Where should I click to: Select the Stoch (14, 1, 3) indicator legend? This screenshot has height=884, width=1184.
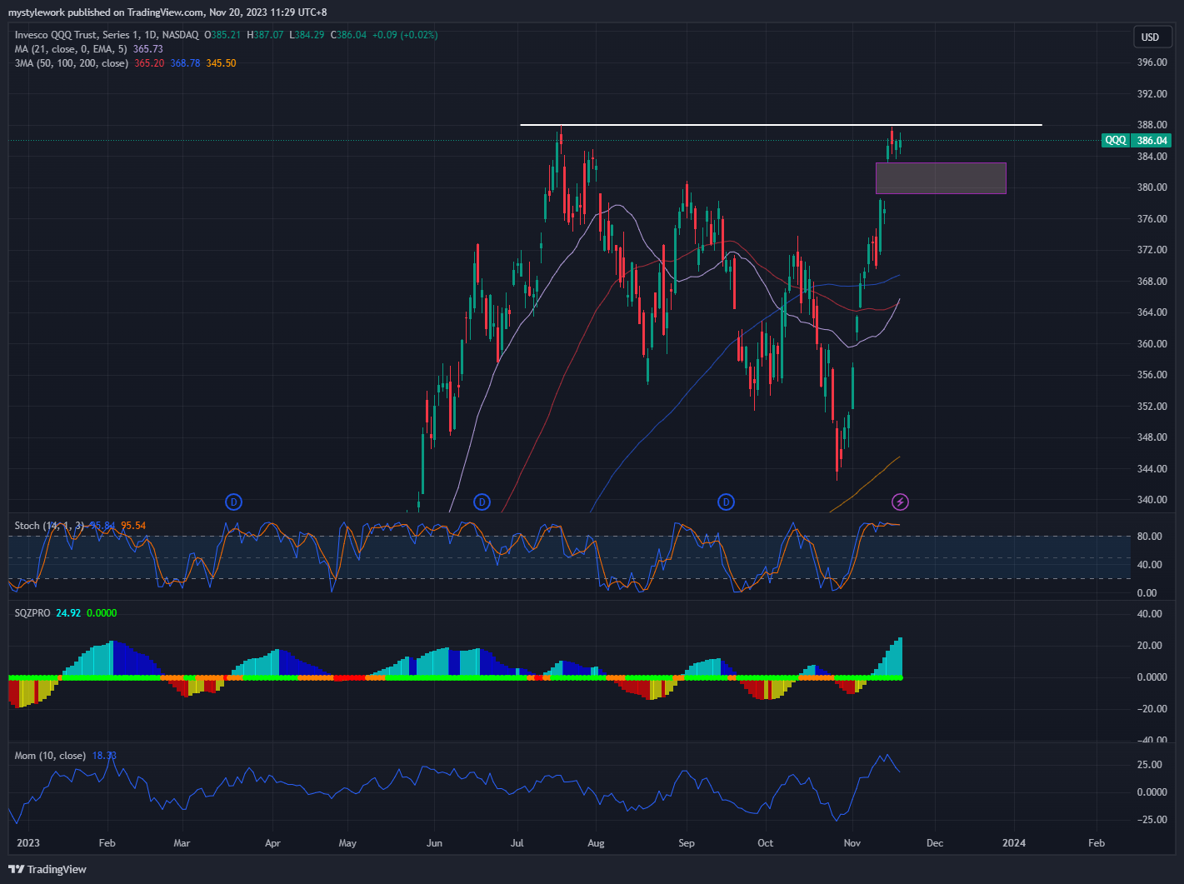click(x=50, y=526)
